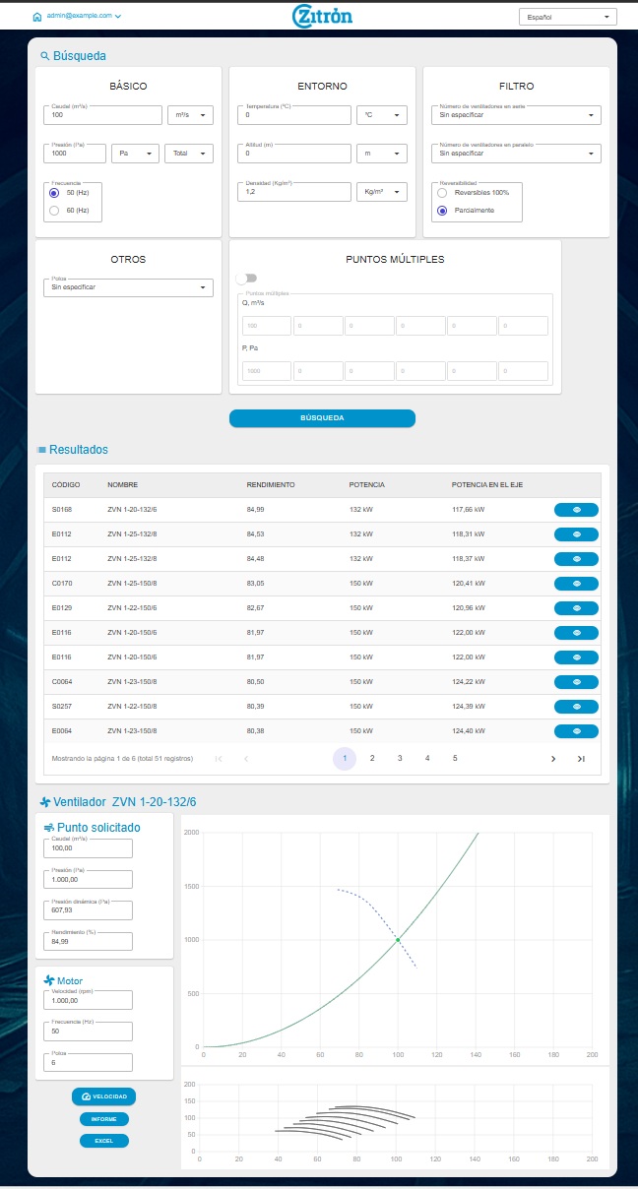
Task: View details eye icon for S0168 row
Action: click(x=576, y=510)
